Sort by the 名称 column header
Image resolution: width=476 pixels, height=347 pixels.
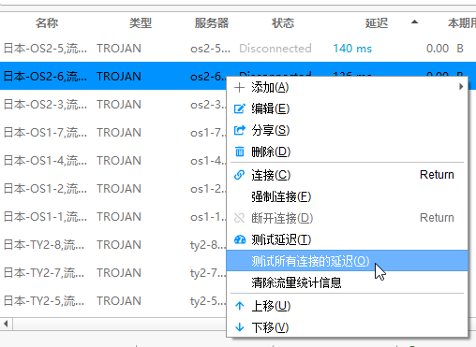47,23
